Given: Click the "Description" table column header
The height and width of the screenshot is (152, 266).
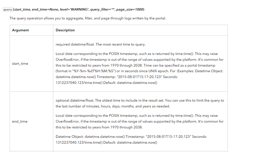Looking at the screenshot, I should [x=65, y=30].
